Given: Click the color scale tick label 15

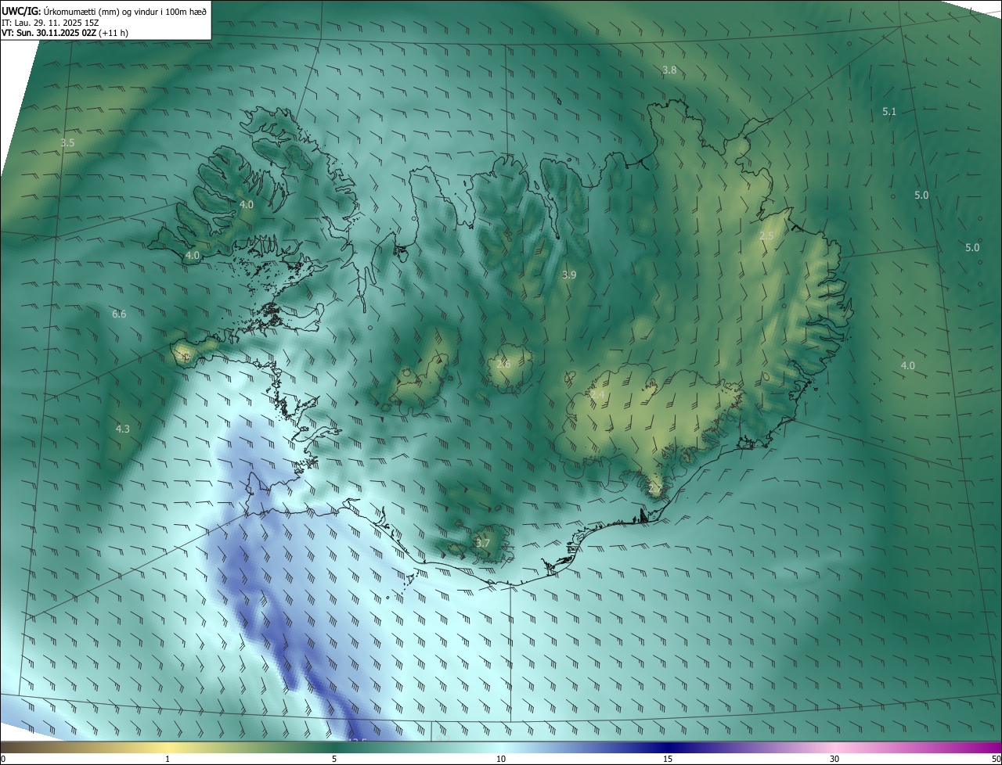Looking at the screenshot, I should 668,760.
